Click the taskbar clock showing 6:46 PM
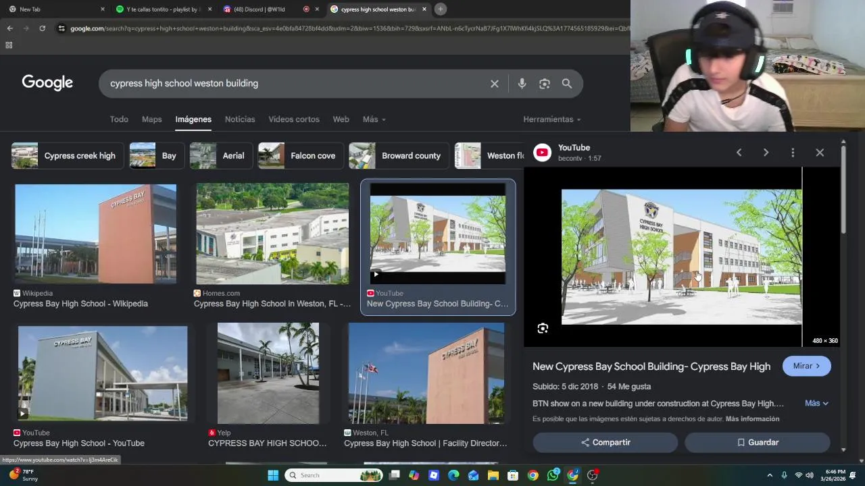The width and height of the screenshot is (865, 486). click(835, 475)
